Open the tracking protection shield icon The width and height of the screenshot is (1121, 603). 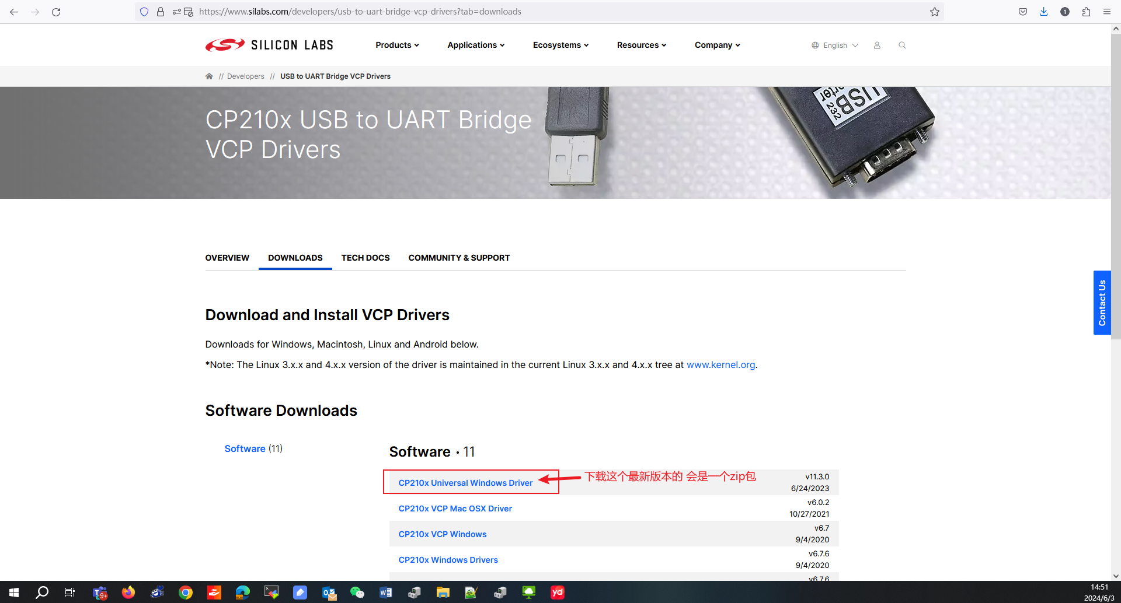click(144, 12)
